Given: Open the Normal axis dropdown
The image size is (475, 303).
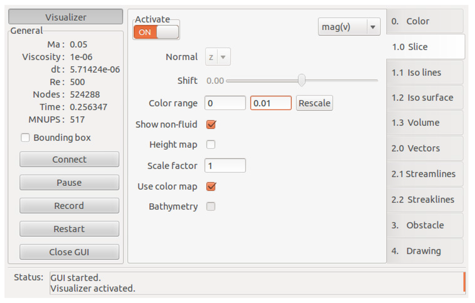Looking at the screenshot, I should (218, 57).
